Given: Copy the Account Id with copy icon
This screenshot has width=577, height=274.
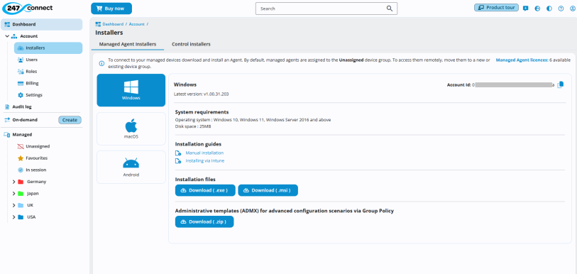Looking at the screenshot, I should [561, 84].
